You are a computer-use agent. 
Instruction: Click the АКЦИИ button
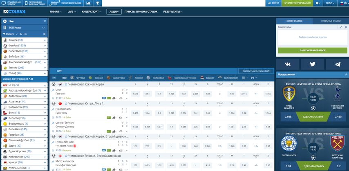coord(114,12)
